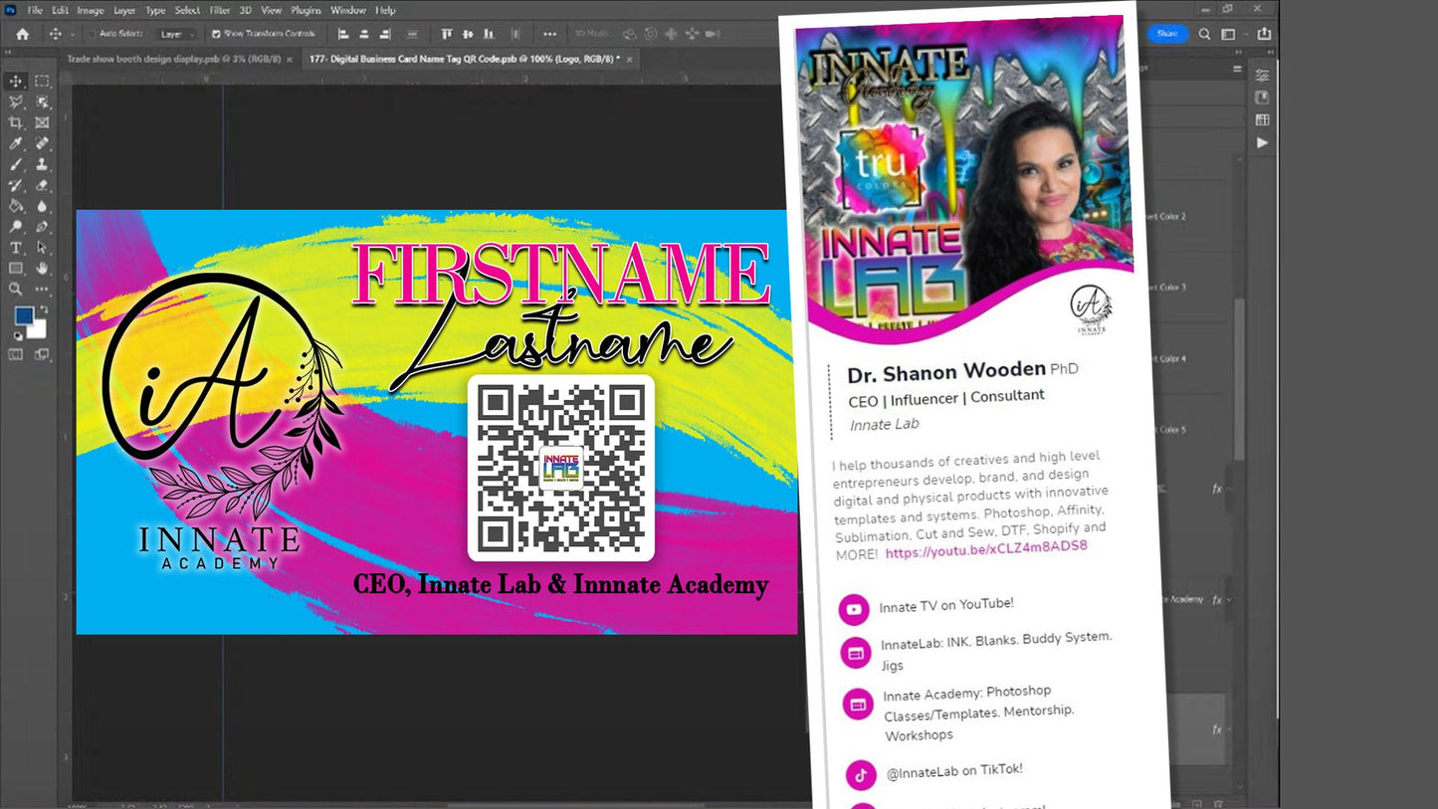Click the foreground blue color swatch

point(23,316)
